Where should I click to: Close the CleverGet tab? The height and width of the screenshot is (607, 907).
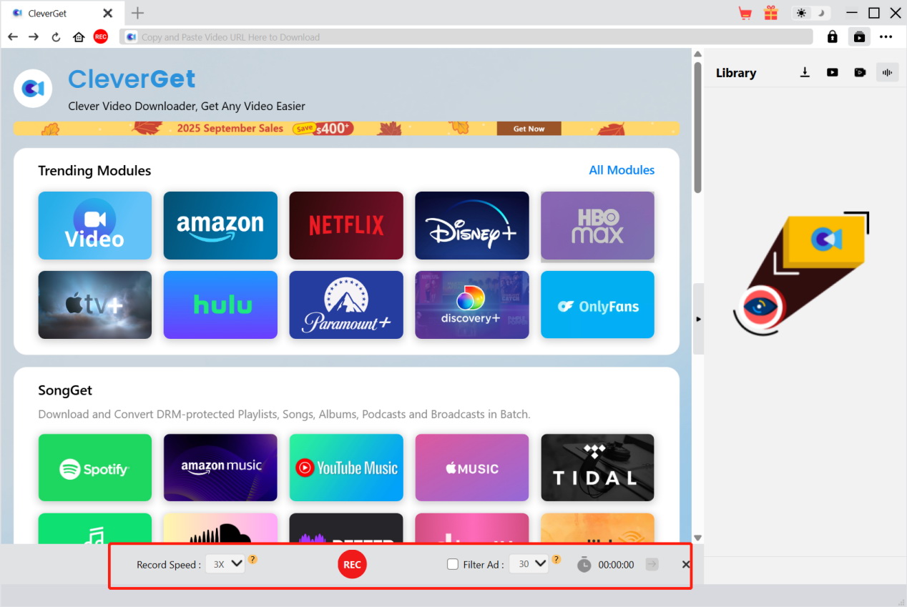tap(107, 13)
